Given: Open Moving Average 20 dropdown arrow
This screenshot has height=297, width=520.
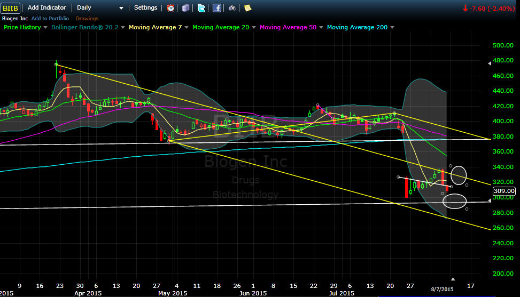Looking at the screenshot, I should point(255,27).
